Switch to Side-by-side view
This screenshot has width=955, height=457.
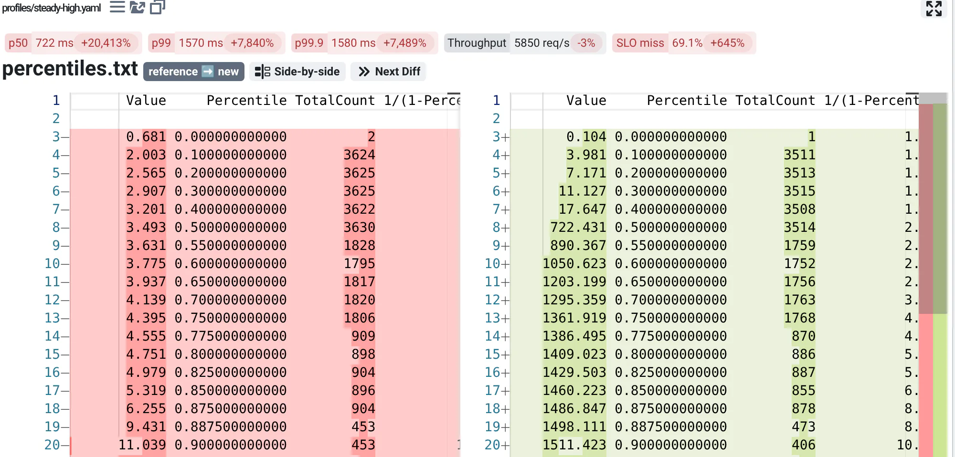coord(297,72)
